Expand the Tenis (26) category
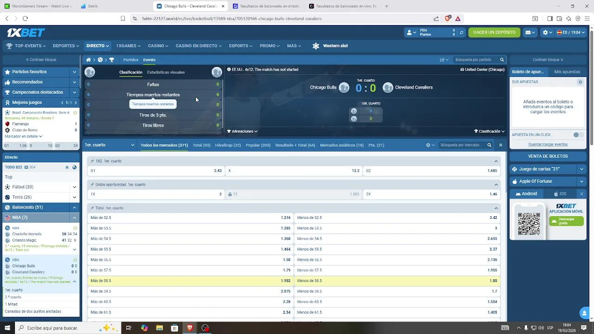594x334 pixels. [74, 197]
